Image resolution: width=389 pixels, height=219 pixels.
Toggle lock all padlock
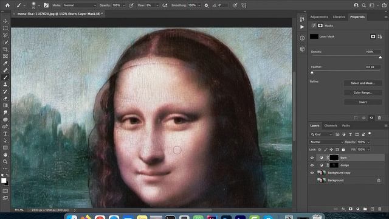click(x=343, y=150)
